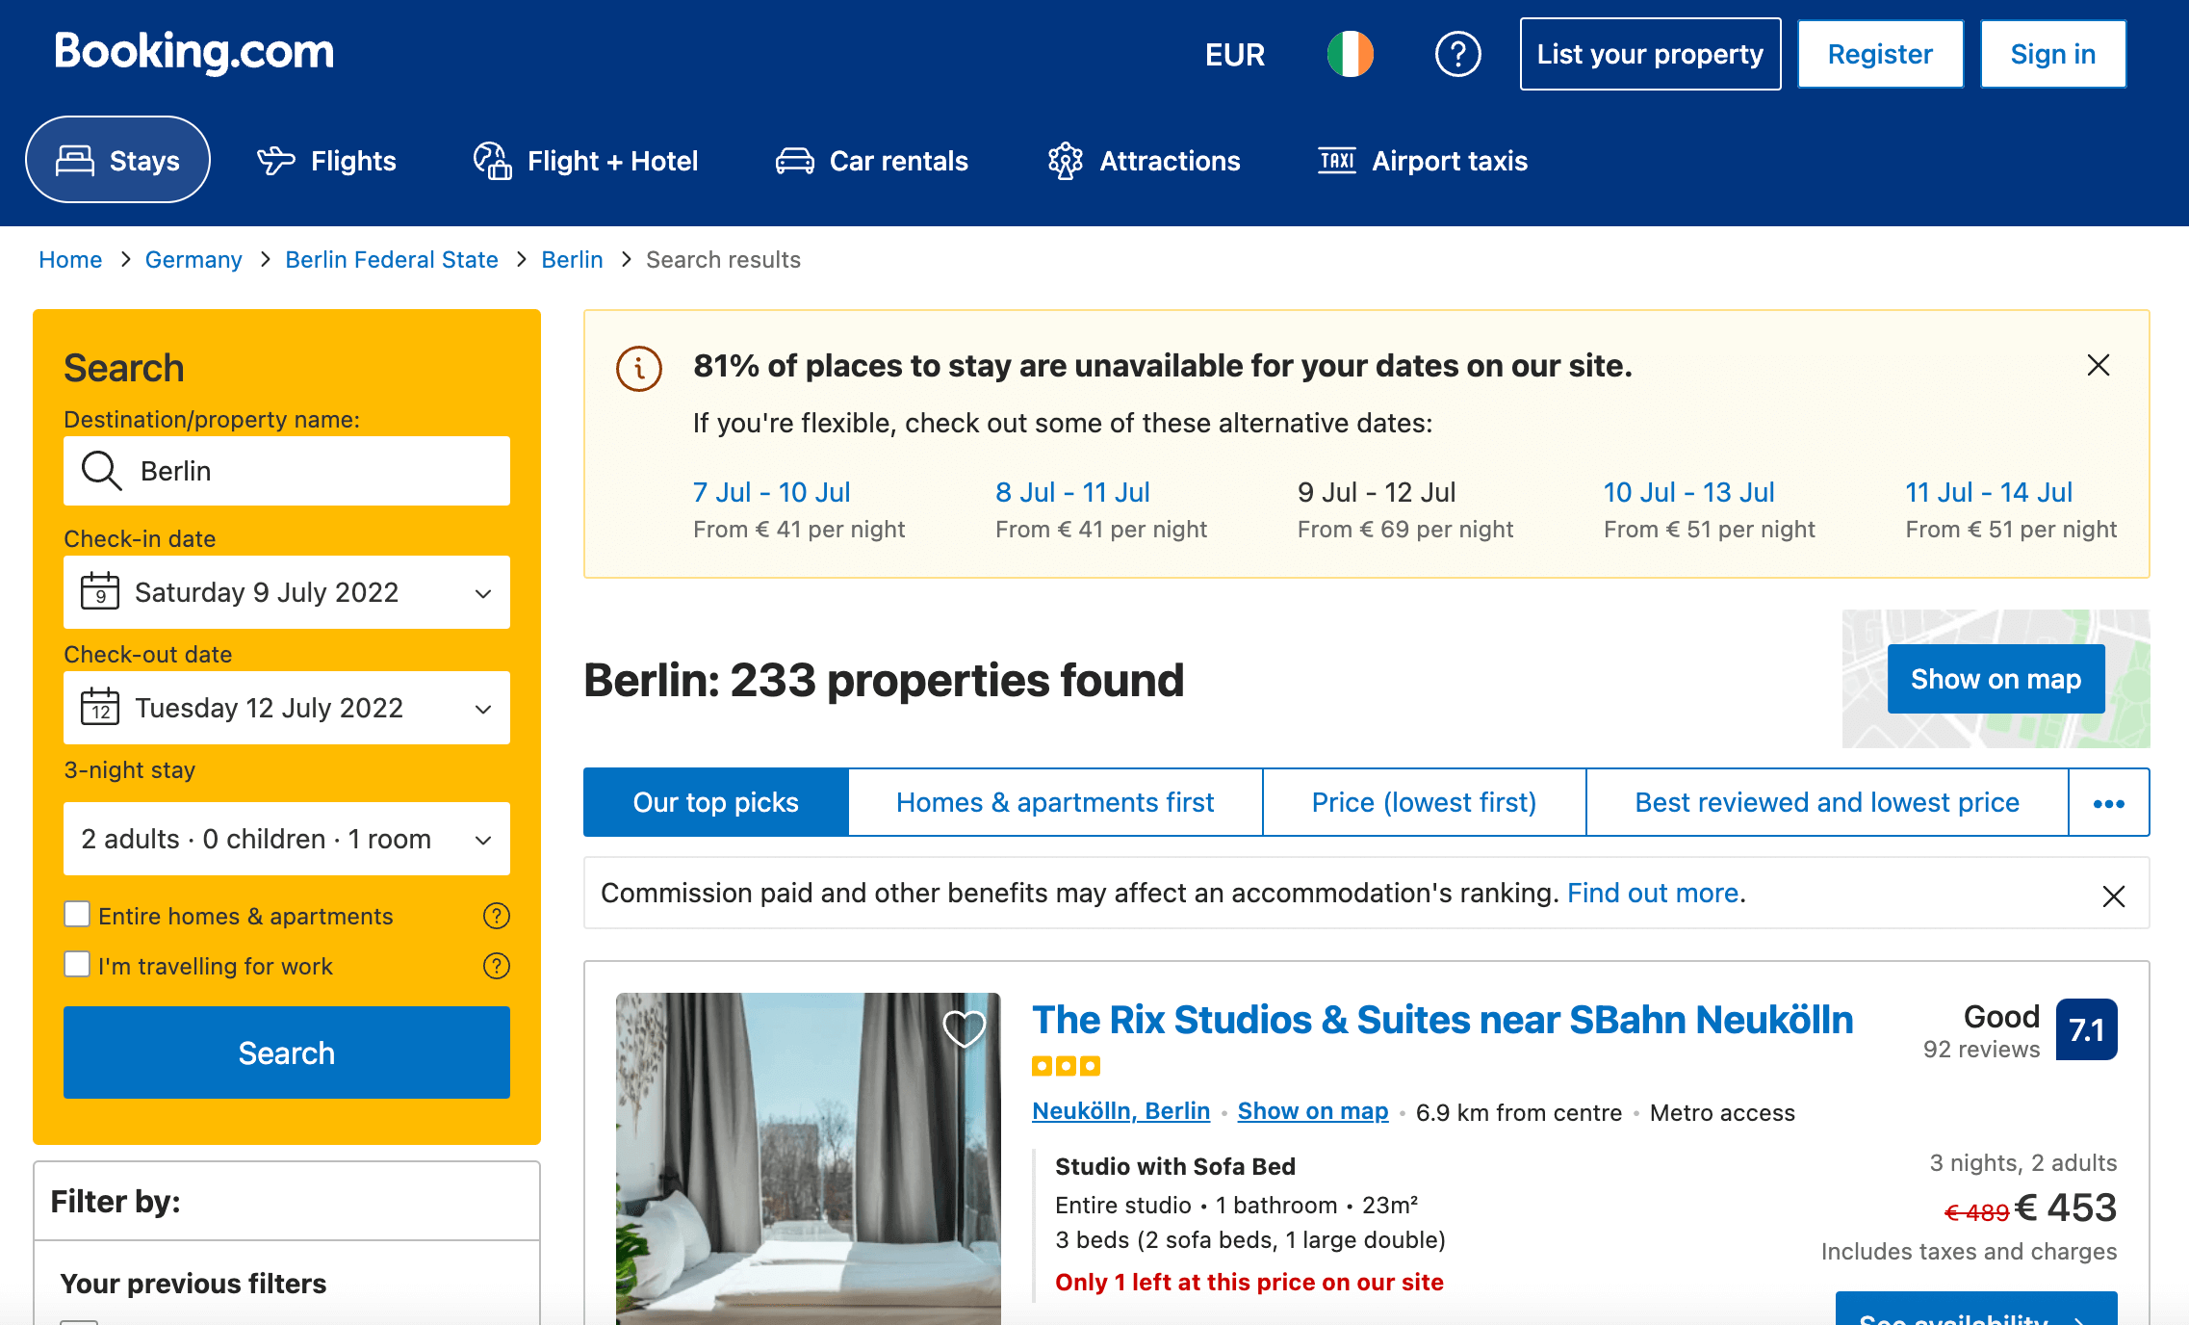Click the Search button
This screenshot has width=2189, height=1325.
tap(286, 1052)
